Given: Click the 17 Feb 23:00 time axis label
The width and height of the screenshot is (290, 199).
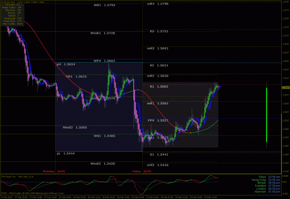Looking at the screenshot, I should 50,197.
